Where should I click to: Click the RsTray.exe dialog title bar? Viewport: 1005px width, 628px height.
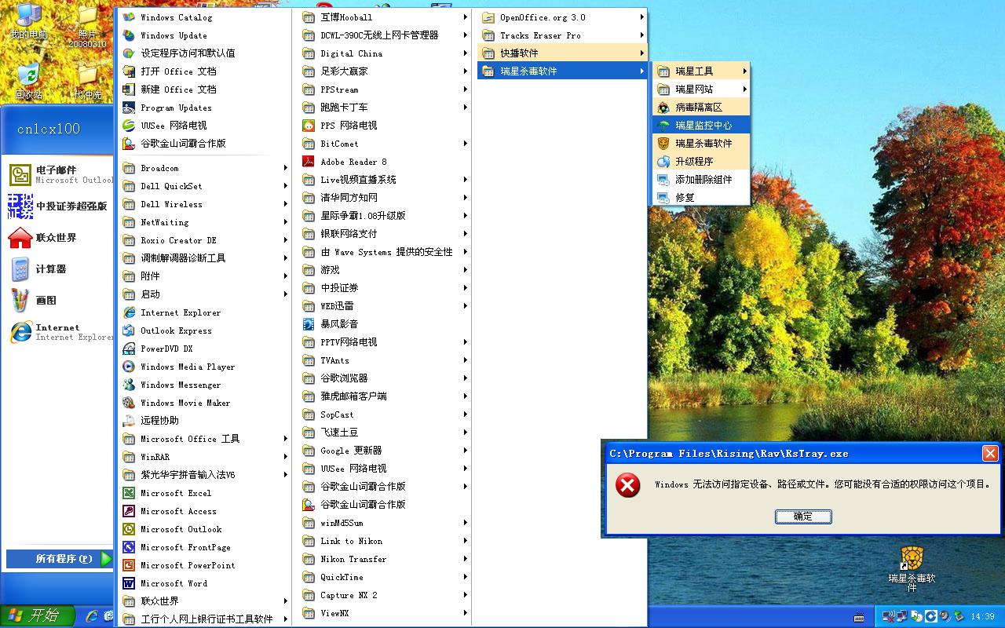pyautogui.click(x=802, y=454)
